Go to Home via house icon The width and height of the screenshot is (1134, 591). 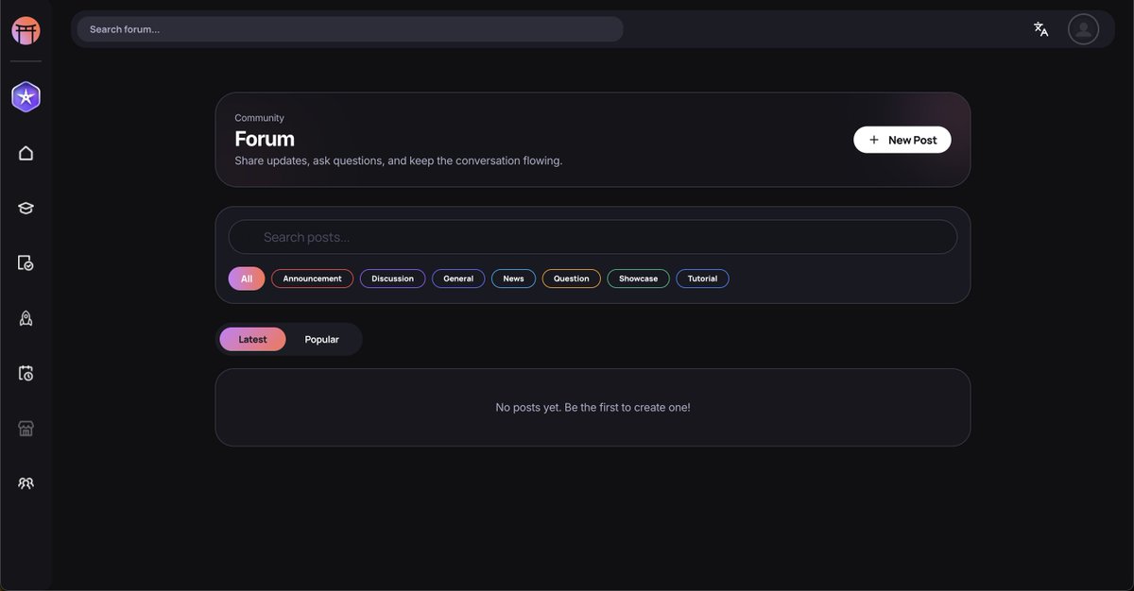26,153
